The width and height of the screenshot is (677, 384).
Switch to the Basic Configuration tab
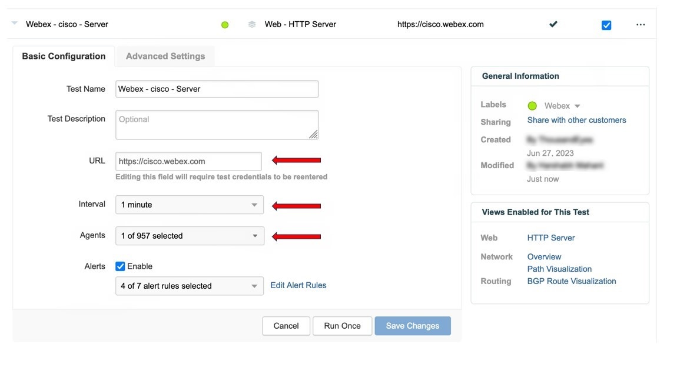point(64,56)
